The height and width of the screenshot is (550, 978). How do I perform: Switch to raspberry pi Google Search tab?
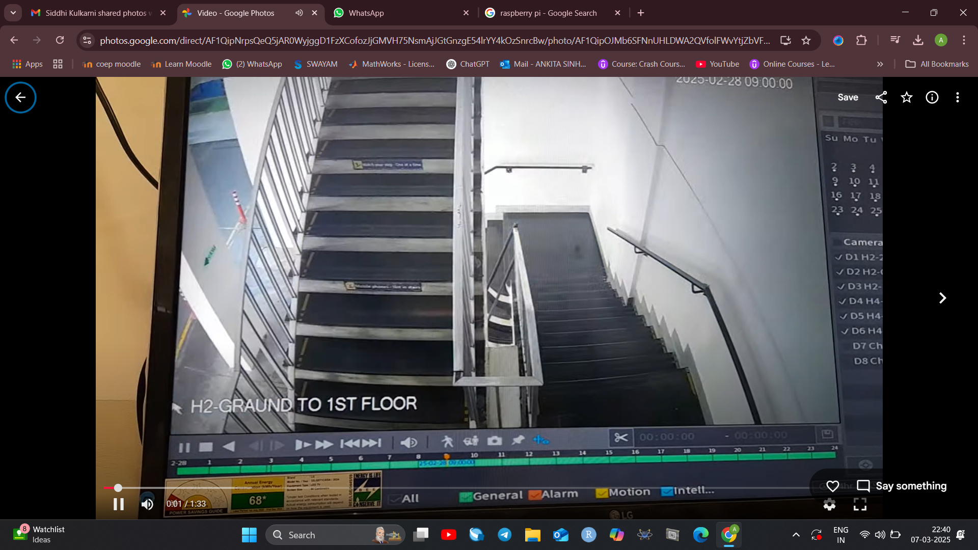pyautogui.click(x=548, y=13)
